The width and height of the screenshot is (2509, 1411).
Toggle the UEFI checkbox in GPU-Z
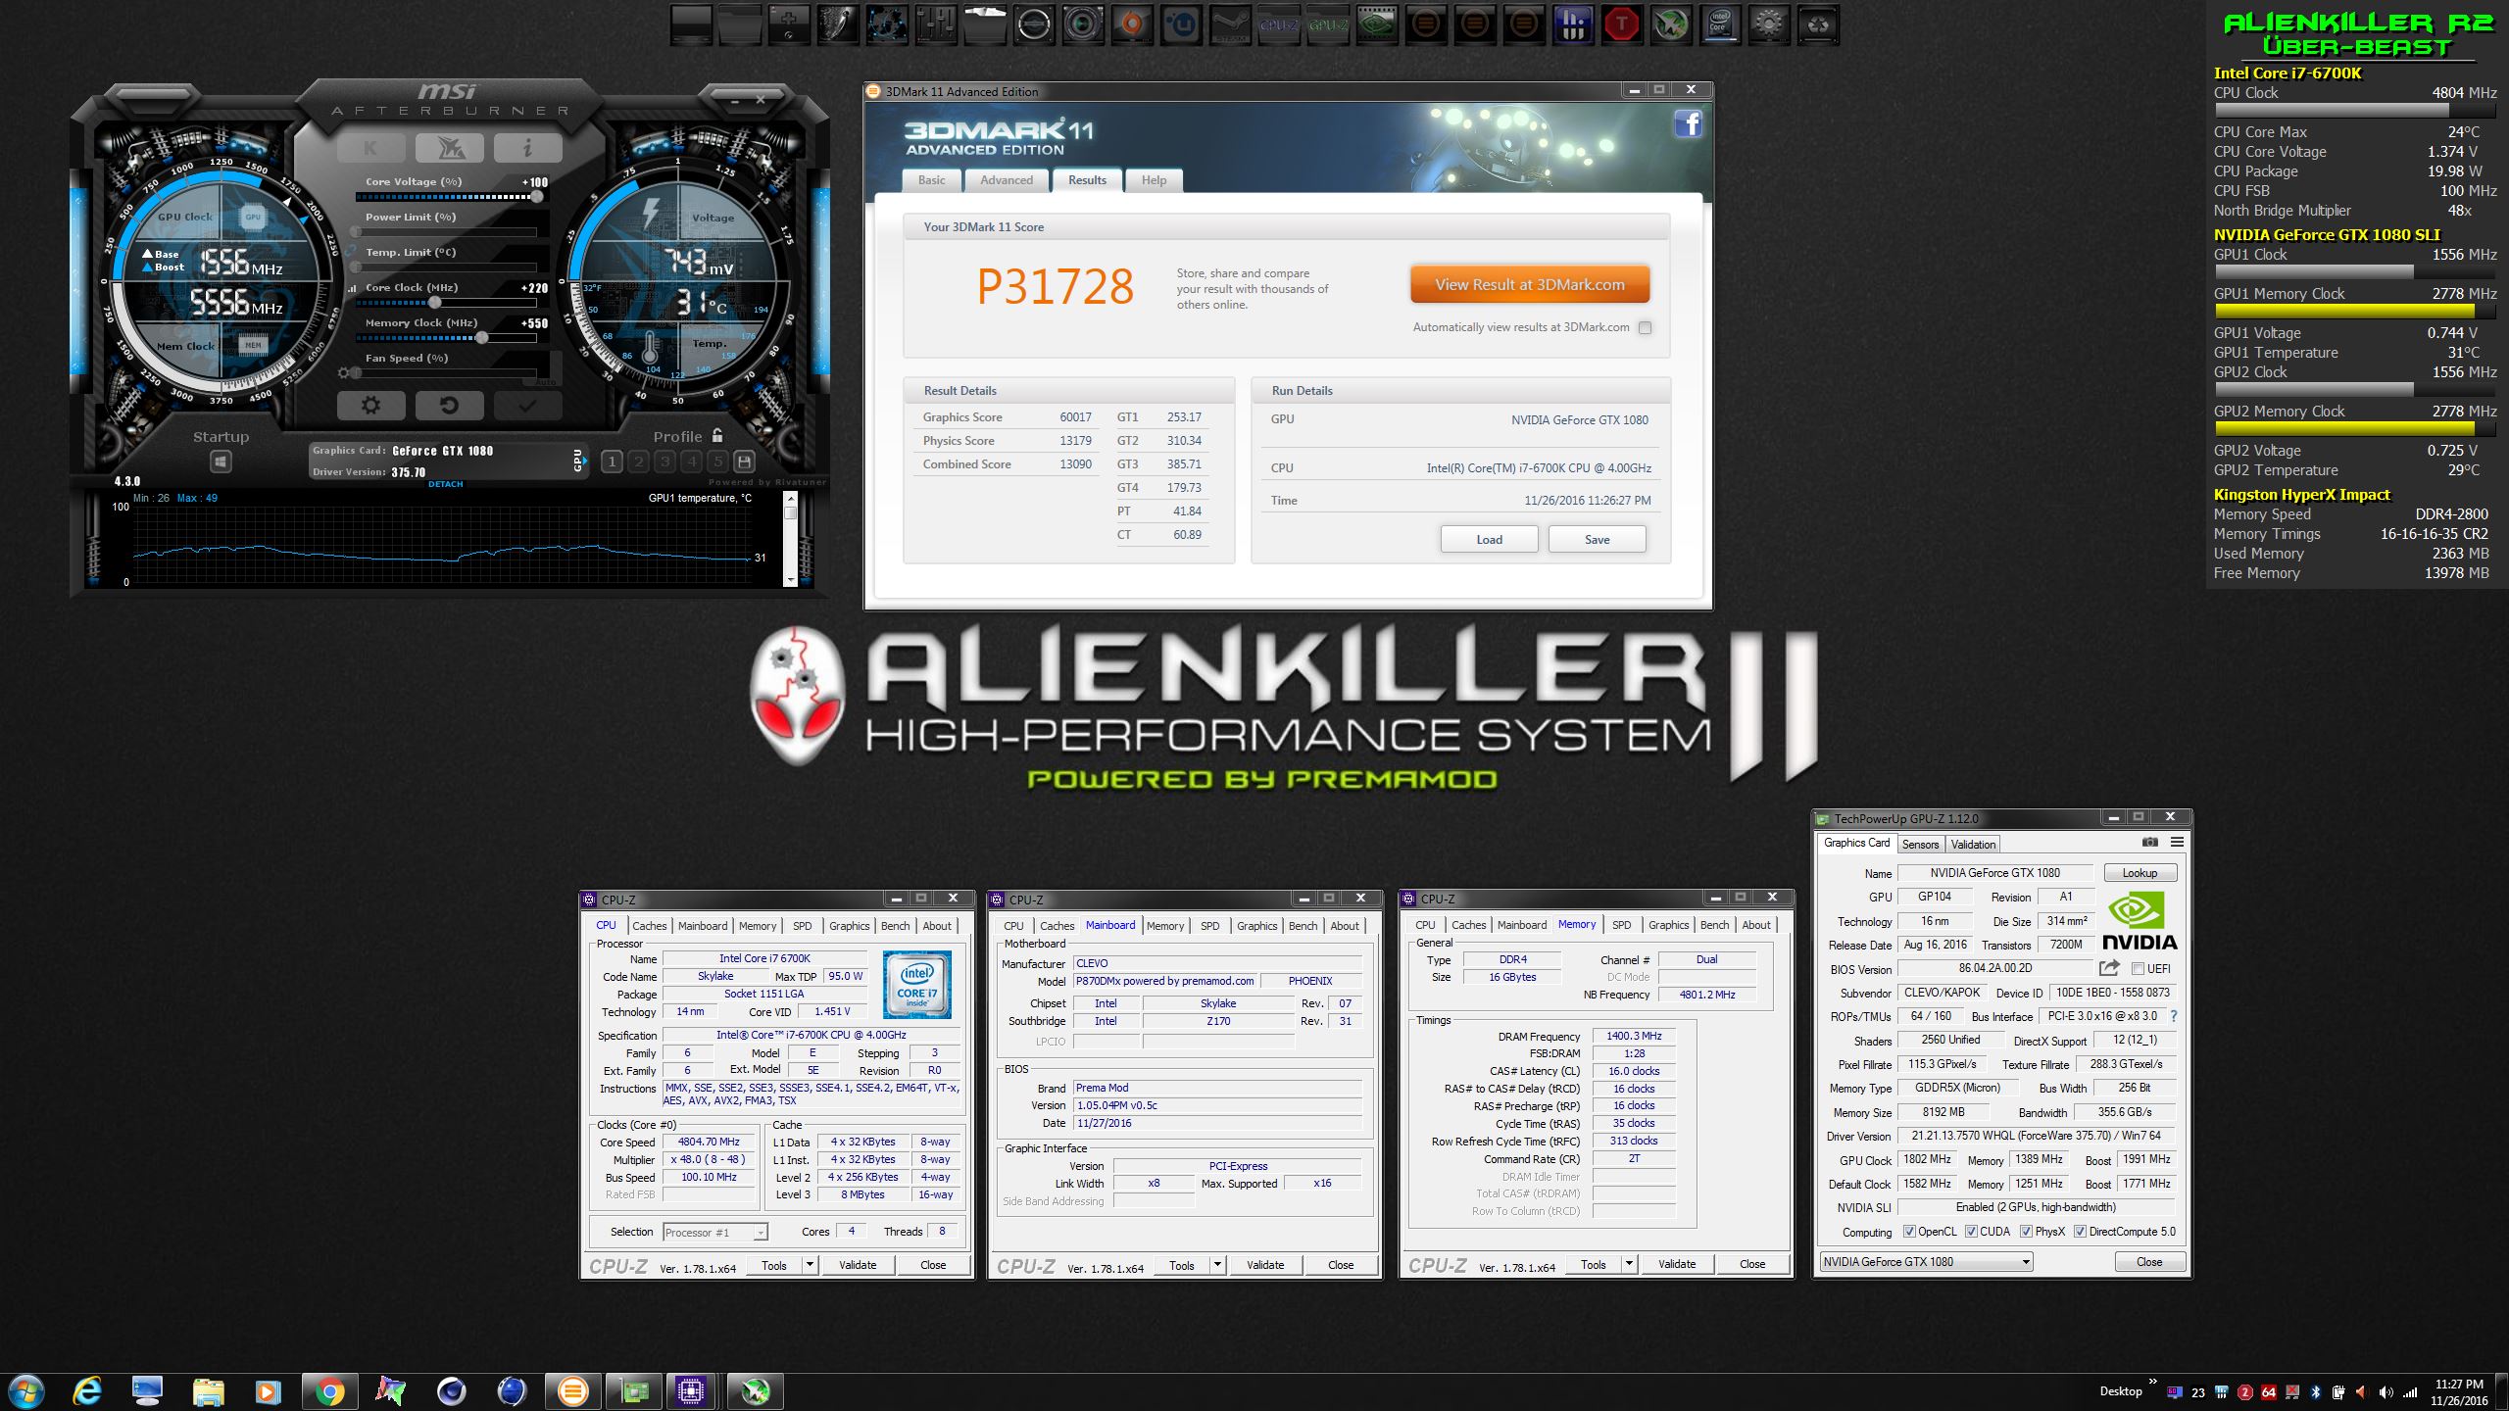click(x=2138, y=968)
